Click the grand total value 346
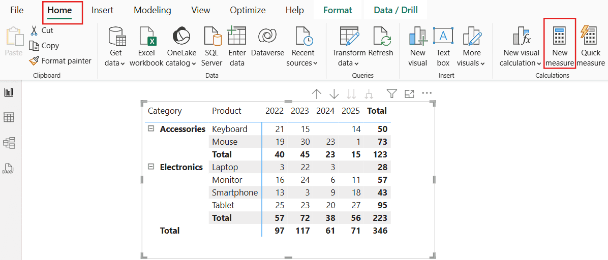This screenshot has height=260, width=608. click(380, 231)
